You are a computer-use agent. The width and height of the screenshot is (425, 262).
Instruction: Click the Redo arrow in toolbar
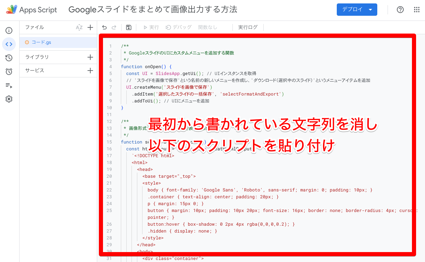click(x=114, y=27)
